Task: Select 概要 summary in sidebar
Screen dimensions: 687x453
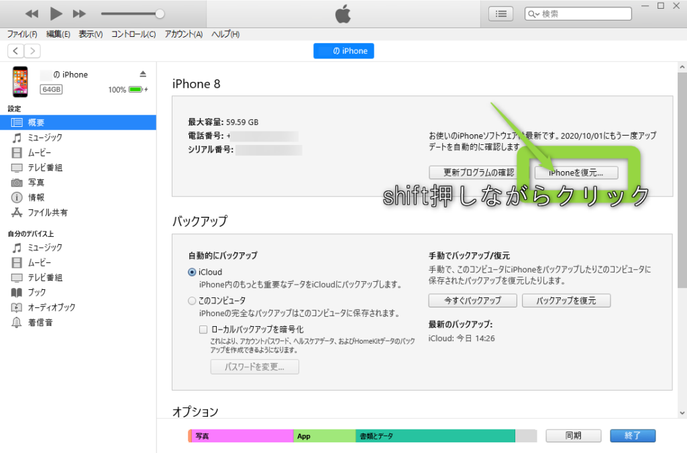Action: tap(78, 123)
